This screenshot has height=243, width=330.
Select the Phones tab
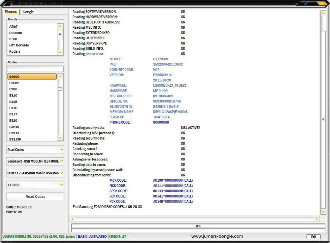pos(11,12)
